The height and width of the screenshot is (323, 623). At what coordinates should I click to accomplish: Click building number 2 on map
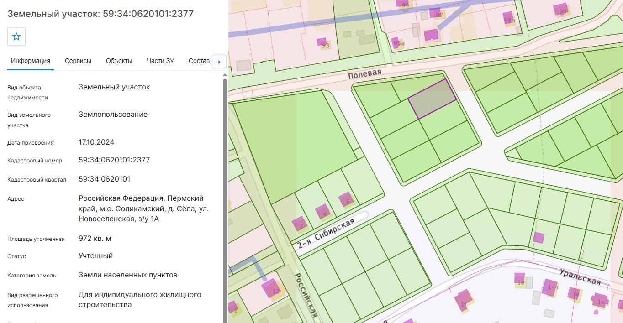point(299,224)
